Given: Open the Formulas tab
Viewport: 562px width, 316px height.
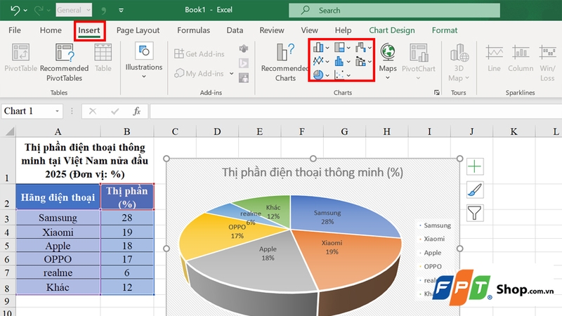Looking at the screenshot, I should [193, 30].
